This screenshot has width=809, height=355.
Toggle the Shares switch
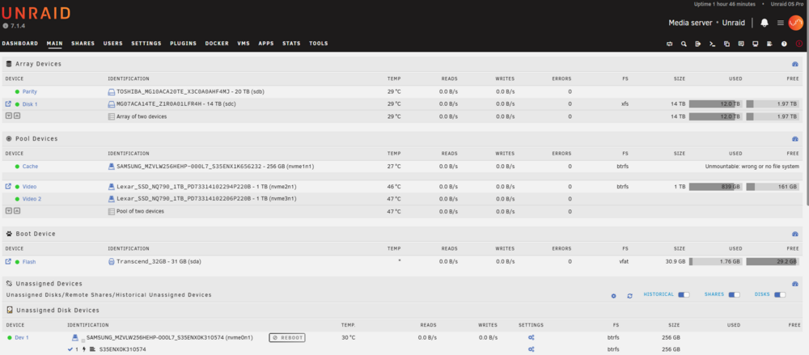[734, 294]
